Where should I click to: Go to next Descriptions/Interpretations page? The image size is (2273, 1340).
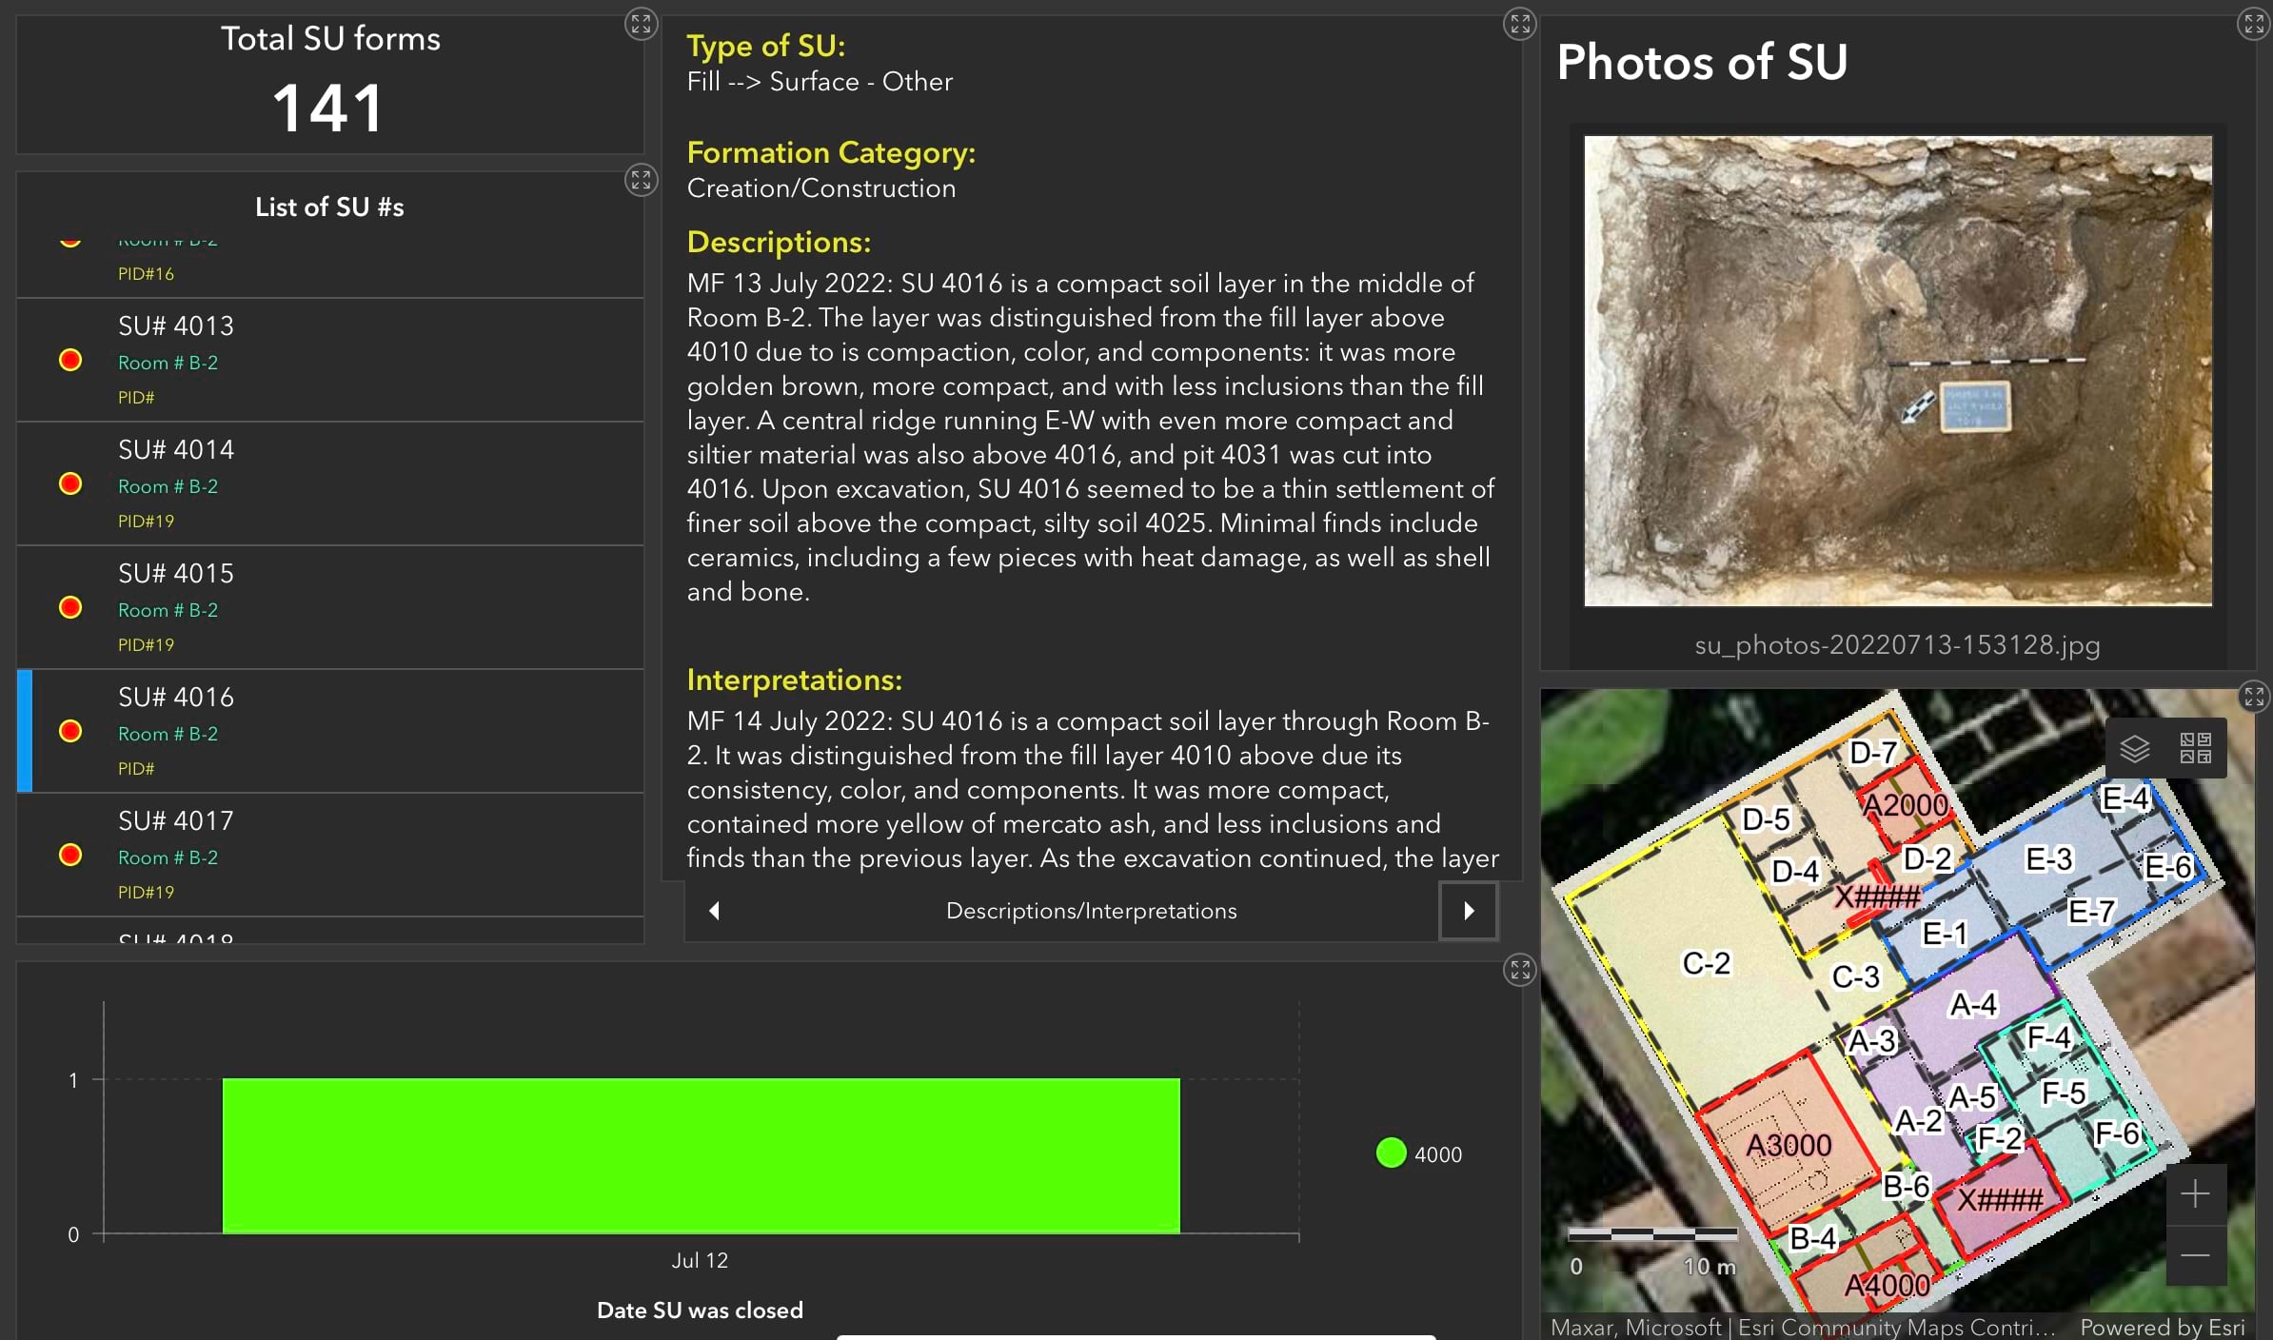point(1469,911)
